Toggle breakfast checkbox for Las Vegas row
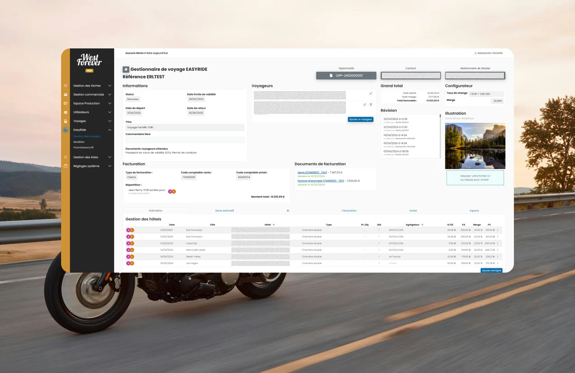 [x=365, y=264]
